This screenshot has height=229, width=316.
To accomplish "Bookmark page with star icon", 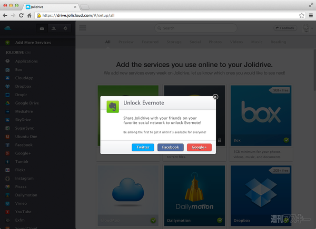I will click(301, 15).
